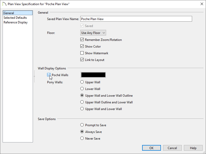The image size is (206, 154).
Task: Switch to the Selected Defaults page
Action: pos(15,17)
